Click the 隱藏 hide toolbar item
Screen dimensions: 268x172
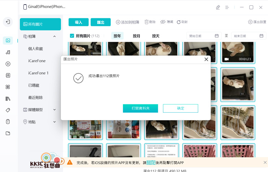tap(167, 22)
